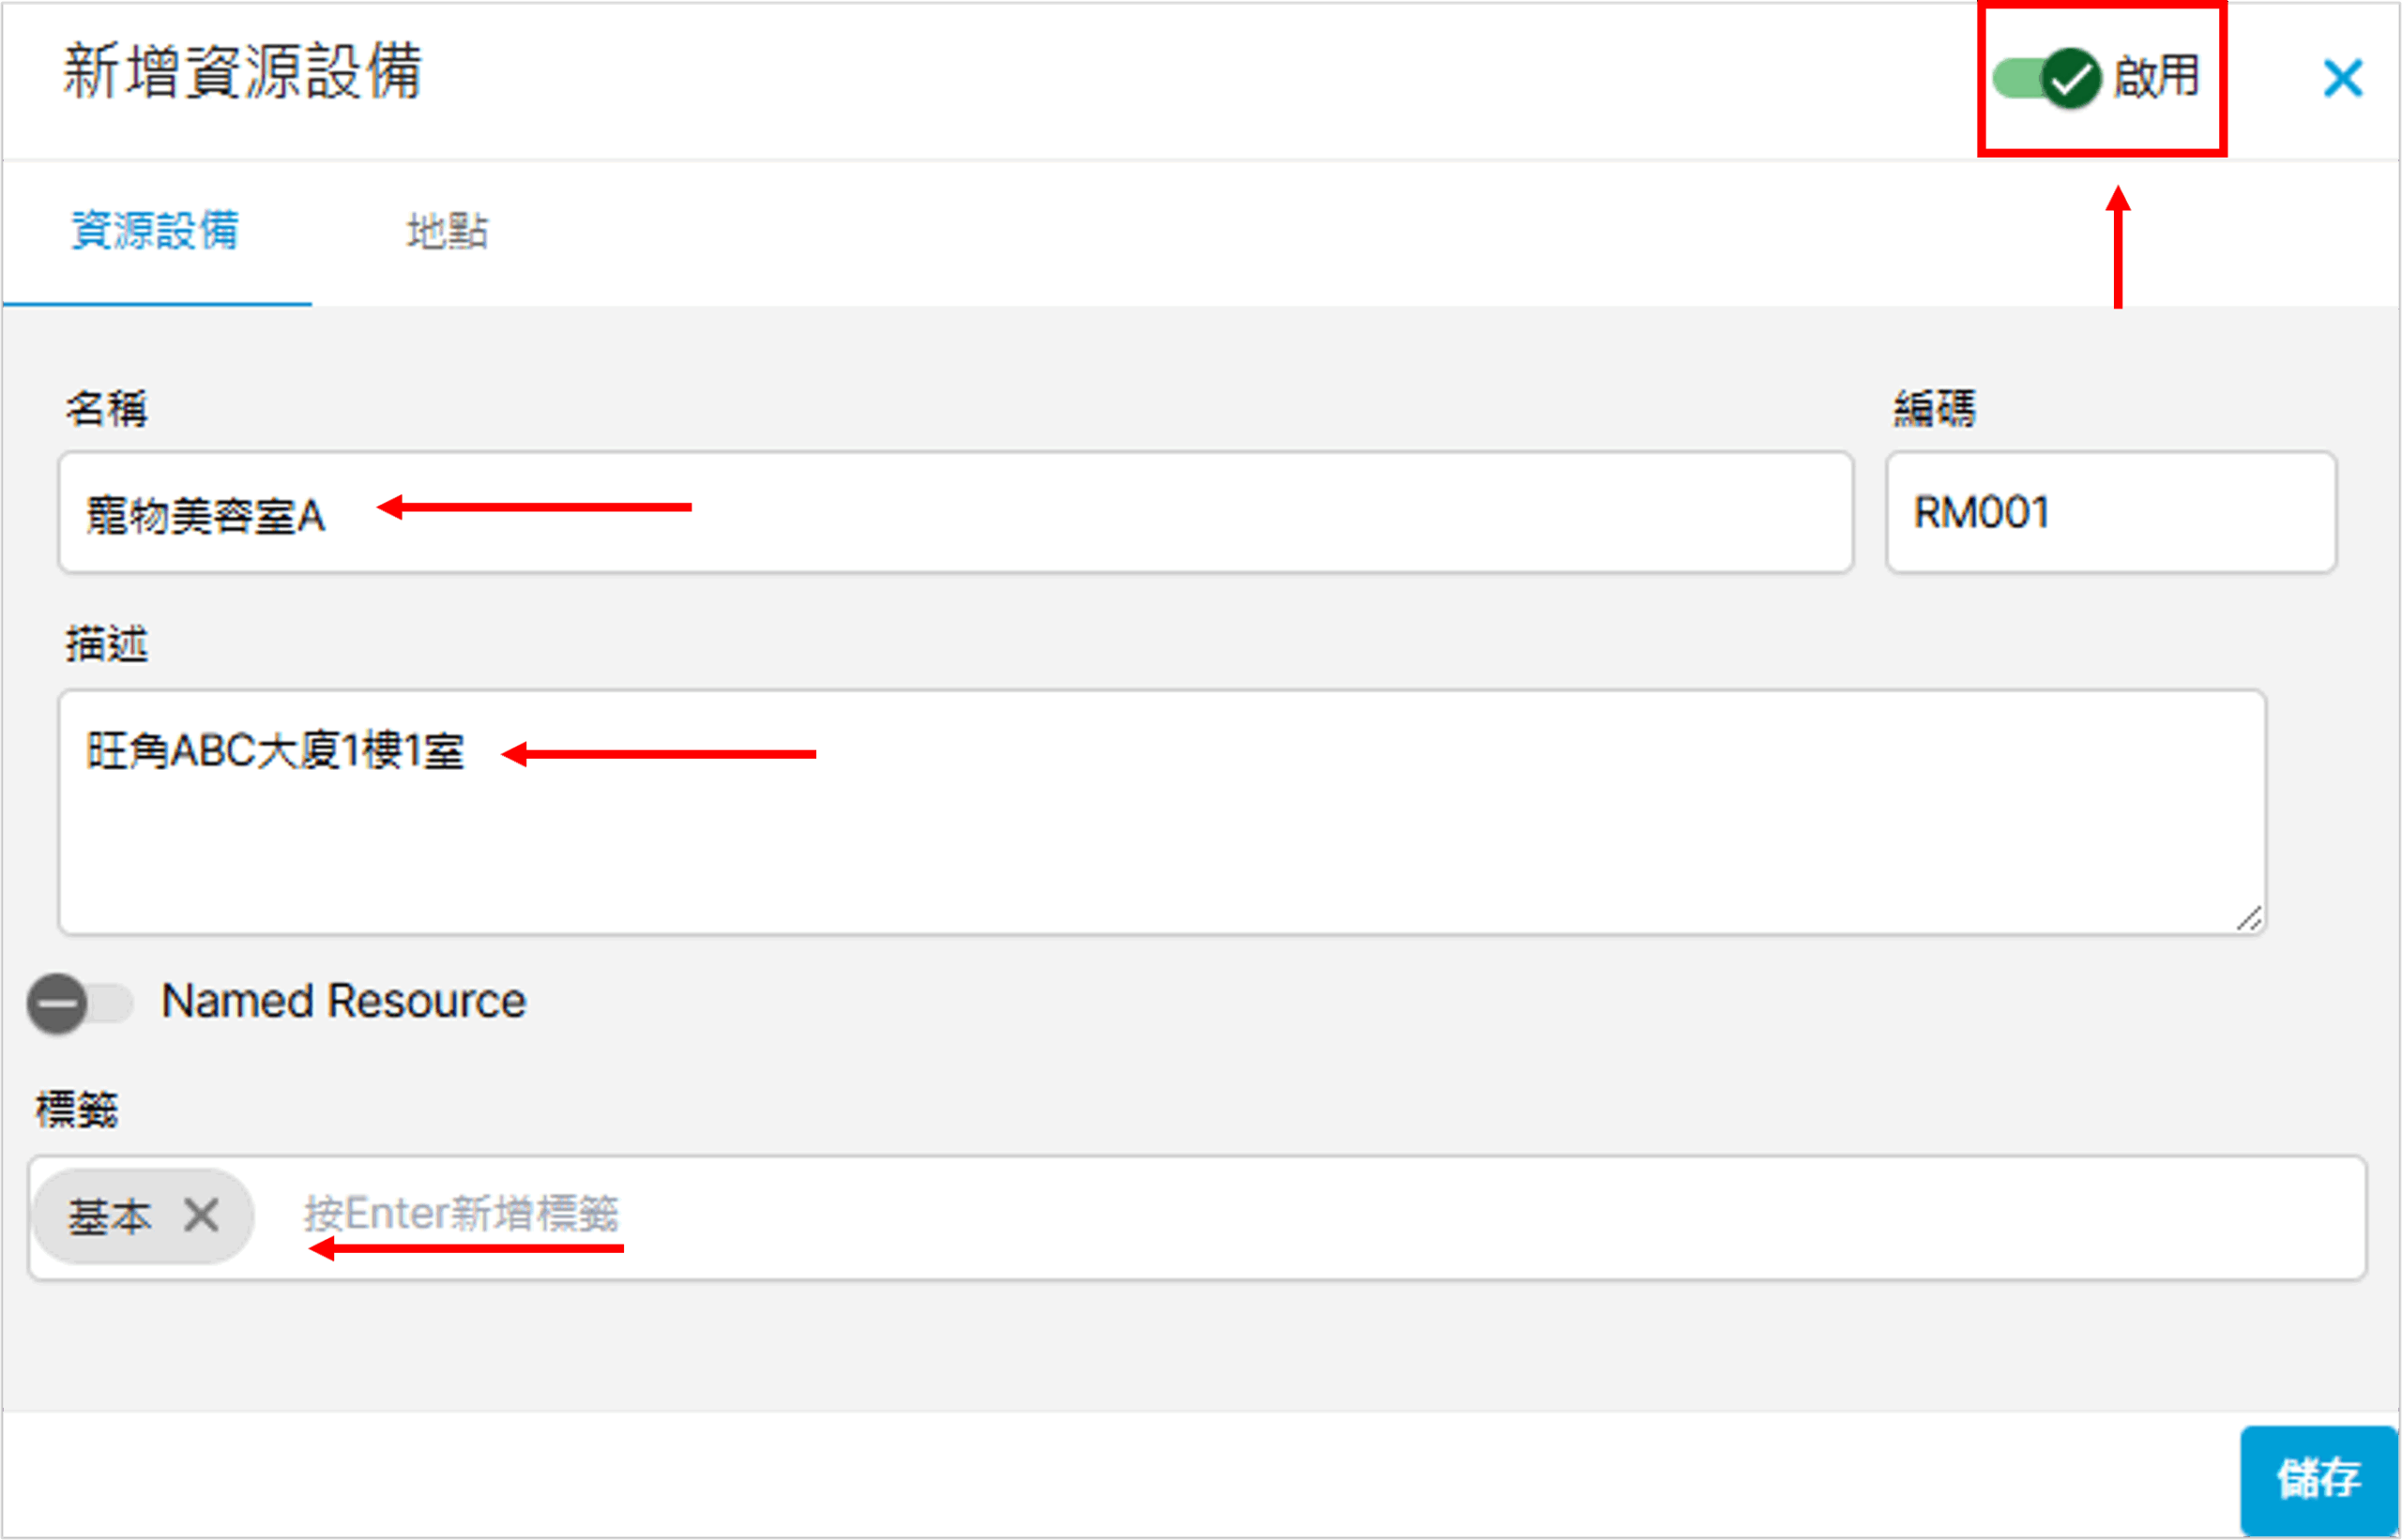Select the 基本 tag chip
Viewport: 2402px width, 1540px height.
click(x=110, y=1216)
